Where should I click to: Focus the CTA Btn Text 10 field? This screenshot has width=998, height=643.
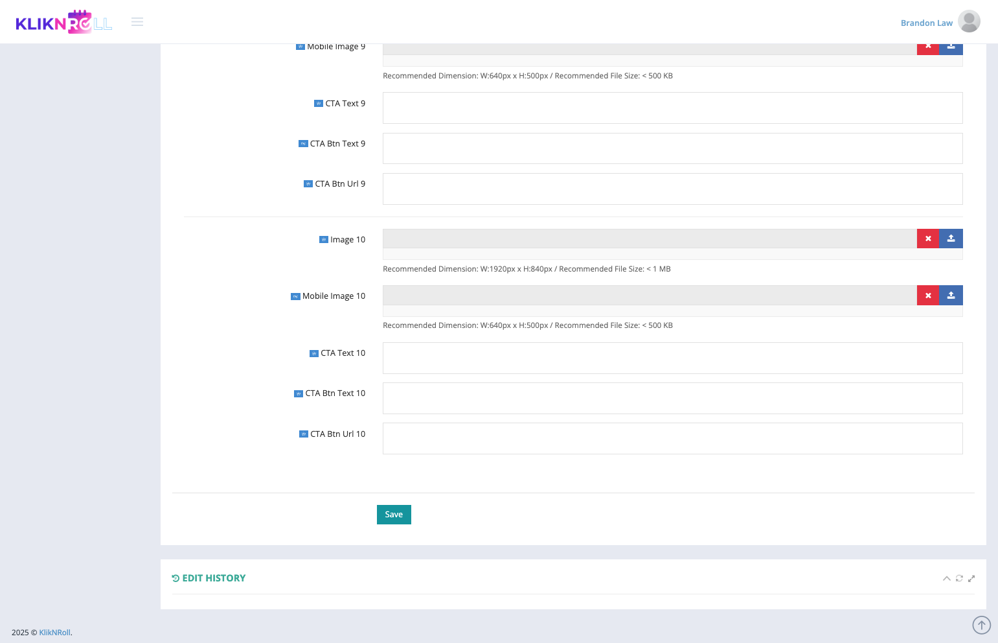(x=673, y=398)
